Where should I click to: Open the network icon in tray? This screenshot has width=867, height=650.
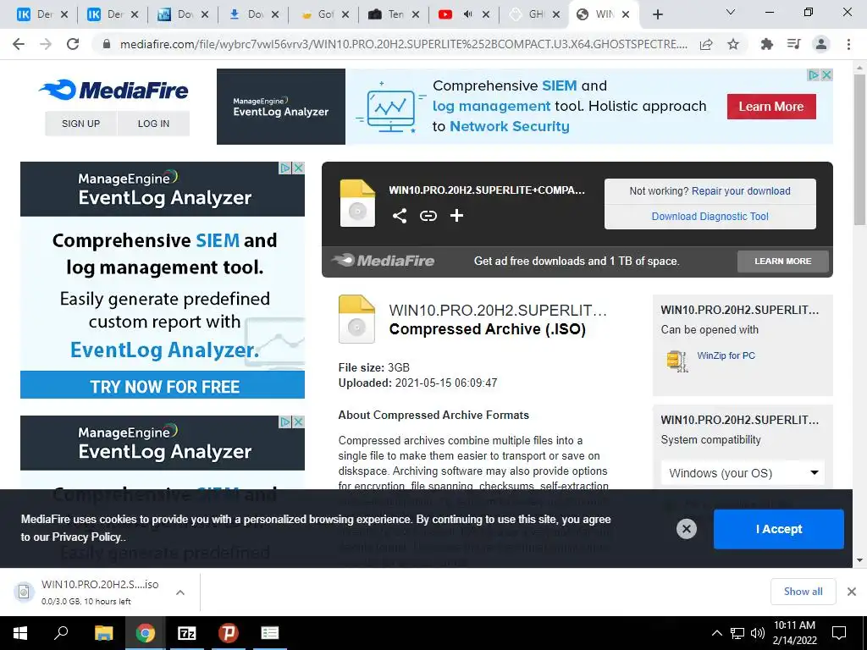point(737,633)
